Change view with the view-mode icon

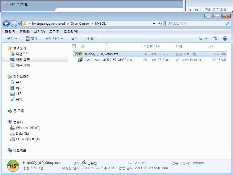(x=200, y=38)
